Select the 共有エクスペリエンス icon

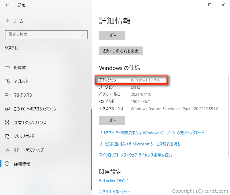click(7, 122)
